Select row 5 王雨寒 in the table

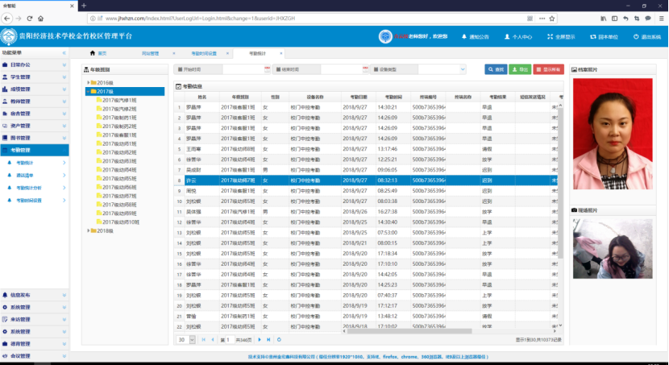pyautogui.click(x=368, y=149)
